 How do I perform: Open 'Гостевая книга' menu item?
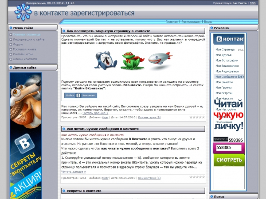pos(24,49)
